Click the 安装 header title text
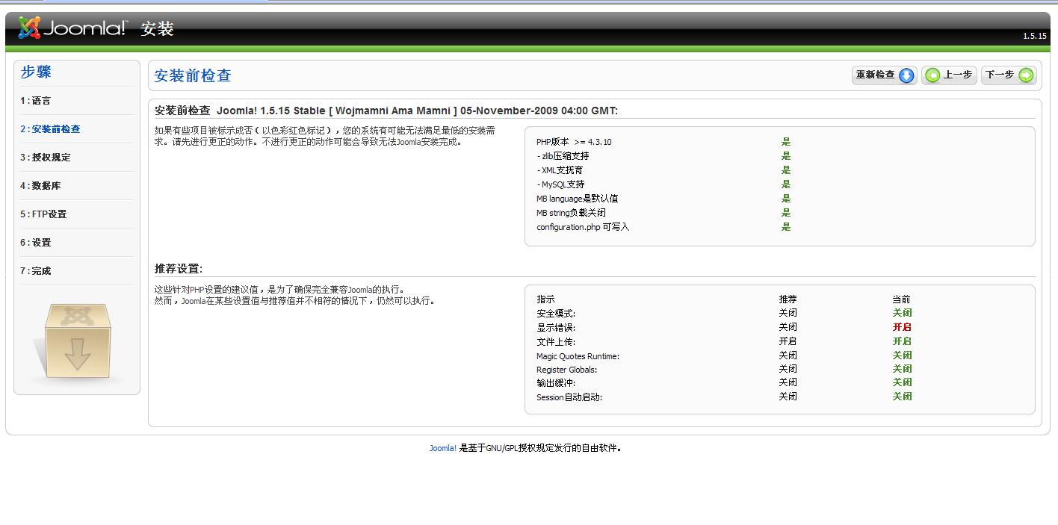This screenshot has width=1058, height=525. coord(157,29)
